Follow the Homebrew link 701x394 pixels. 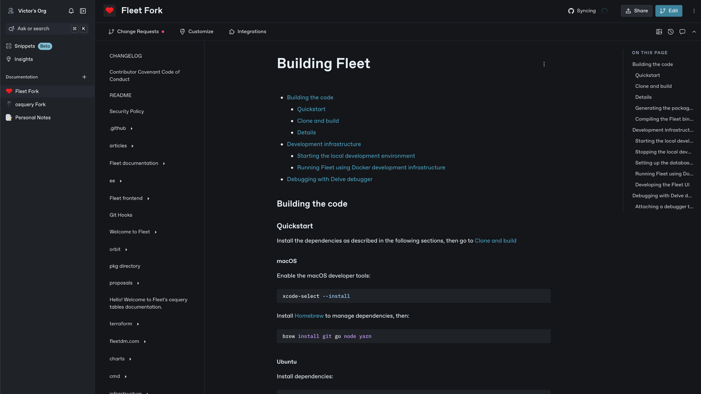point(309,316)
